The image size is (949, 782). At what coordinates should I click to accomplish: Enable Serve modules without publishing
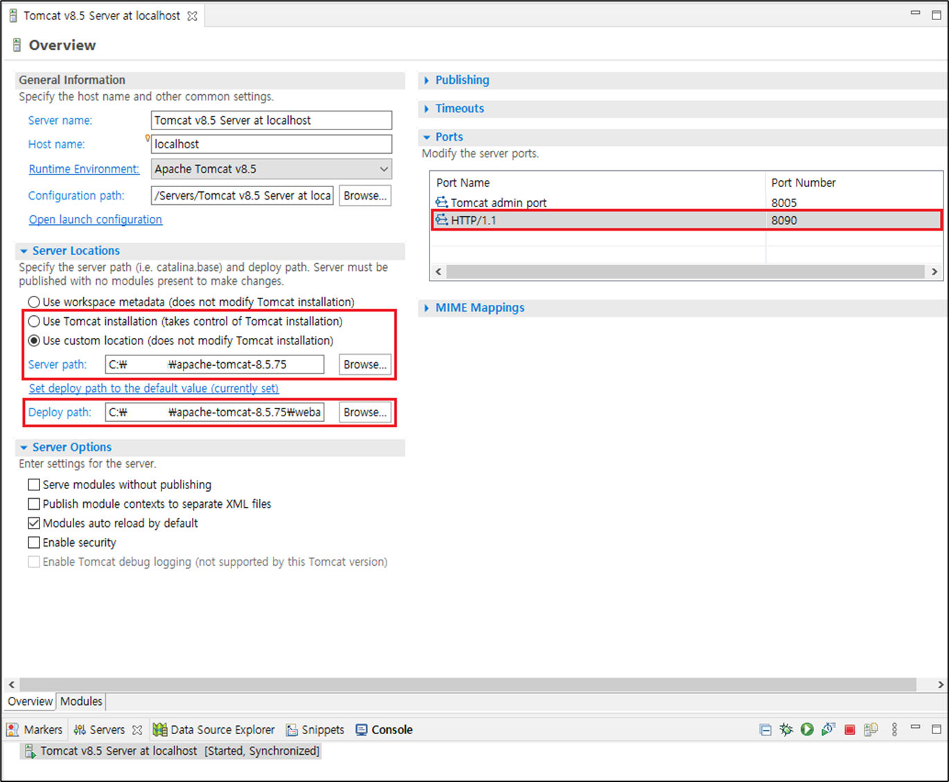(x=34, y=485)
